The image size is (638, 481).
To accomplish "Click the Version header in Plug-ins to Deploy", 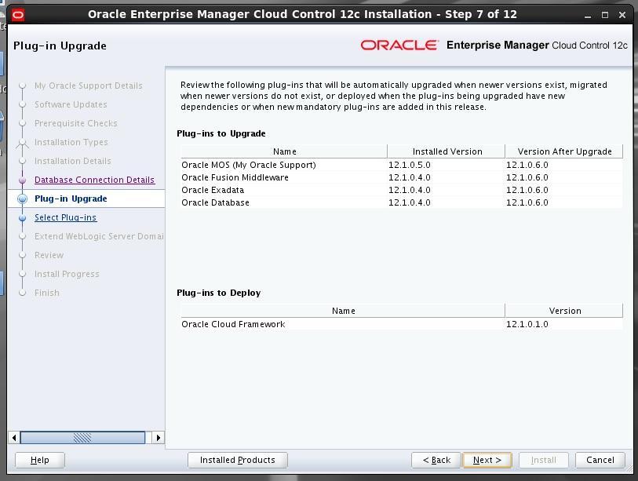I will [x=564, y=311].
